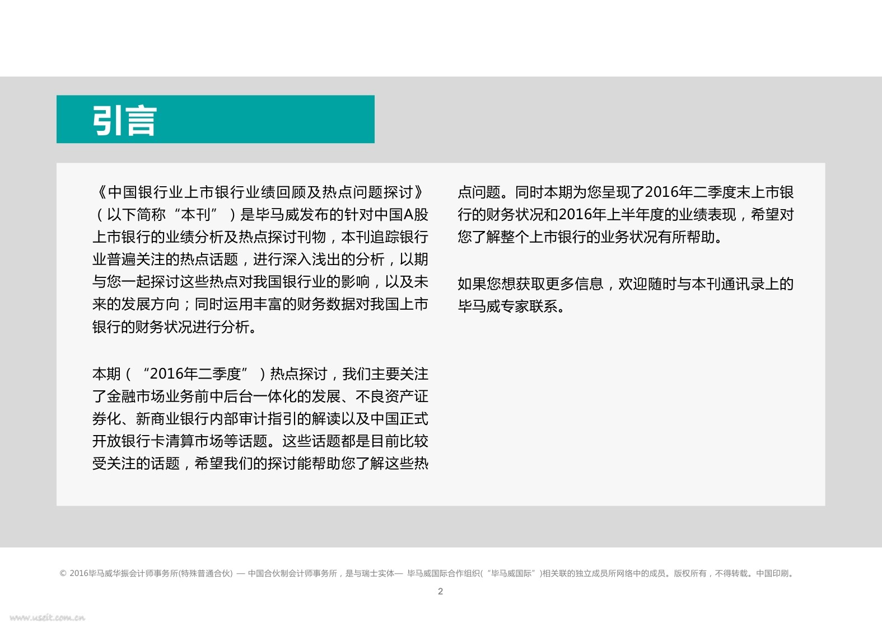Click the line '毕马威专家联系。'
The image size is (882, 628).
pos(511,306)
